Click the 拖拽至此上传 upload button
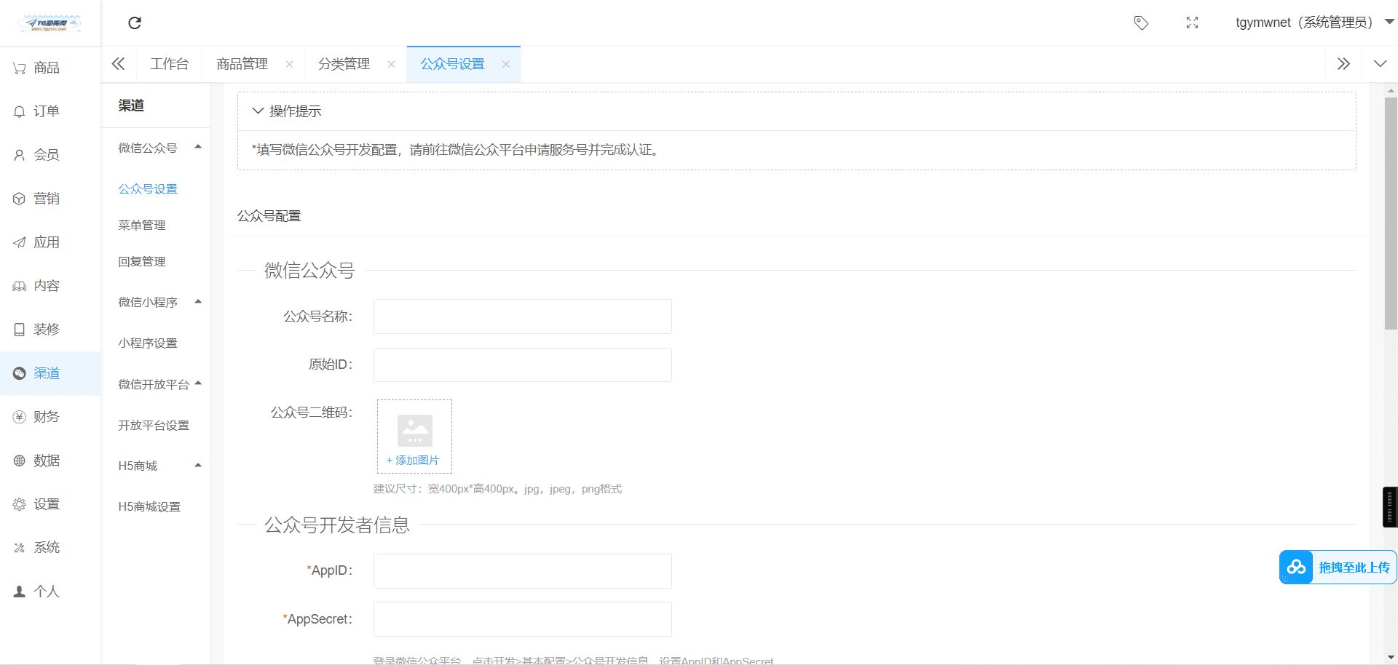 coord(1338,568)
